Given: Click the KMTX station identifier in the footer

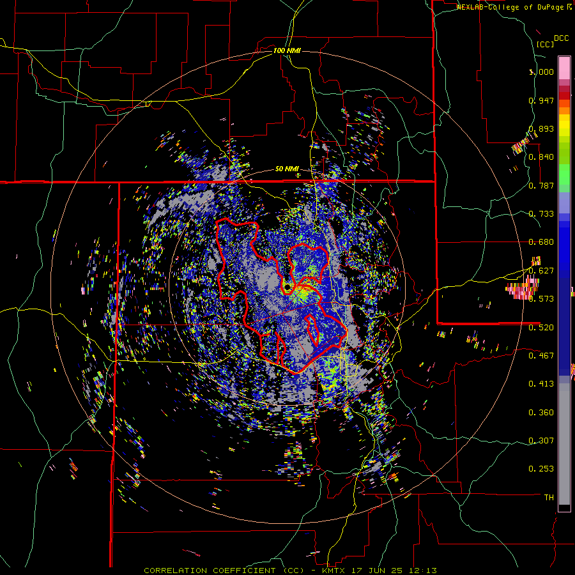Looking at the screenshot, I should pyautogui.click(x=334, y=571).
